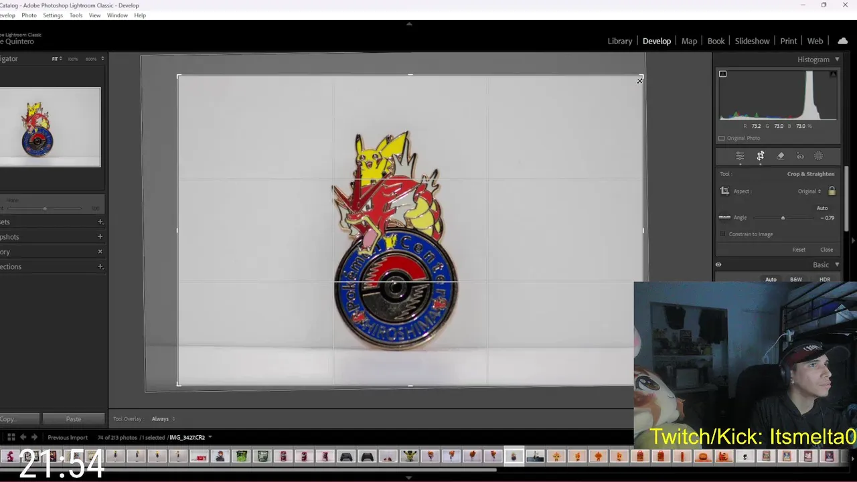Open the Edit sliders tool icon
857x482 pixels.
pos(740,156)
